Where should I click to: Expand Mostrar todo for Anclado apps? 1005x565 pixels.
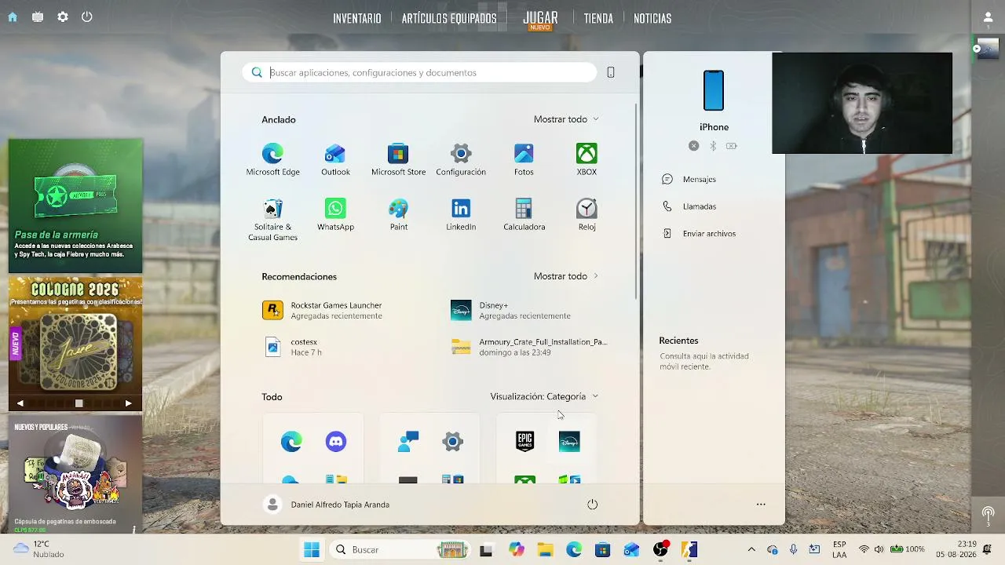coord(566,119)
